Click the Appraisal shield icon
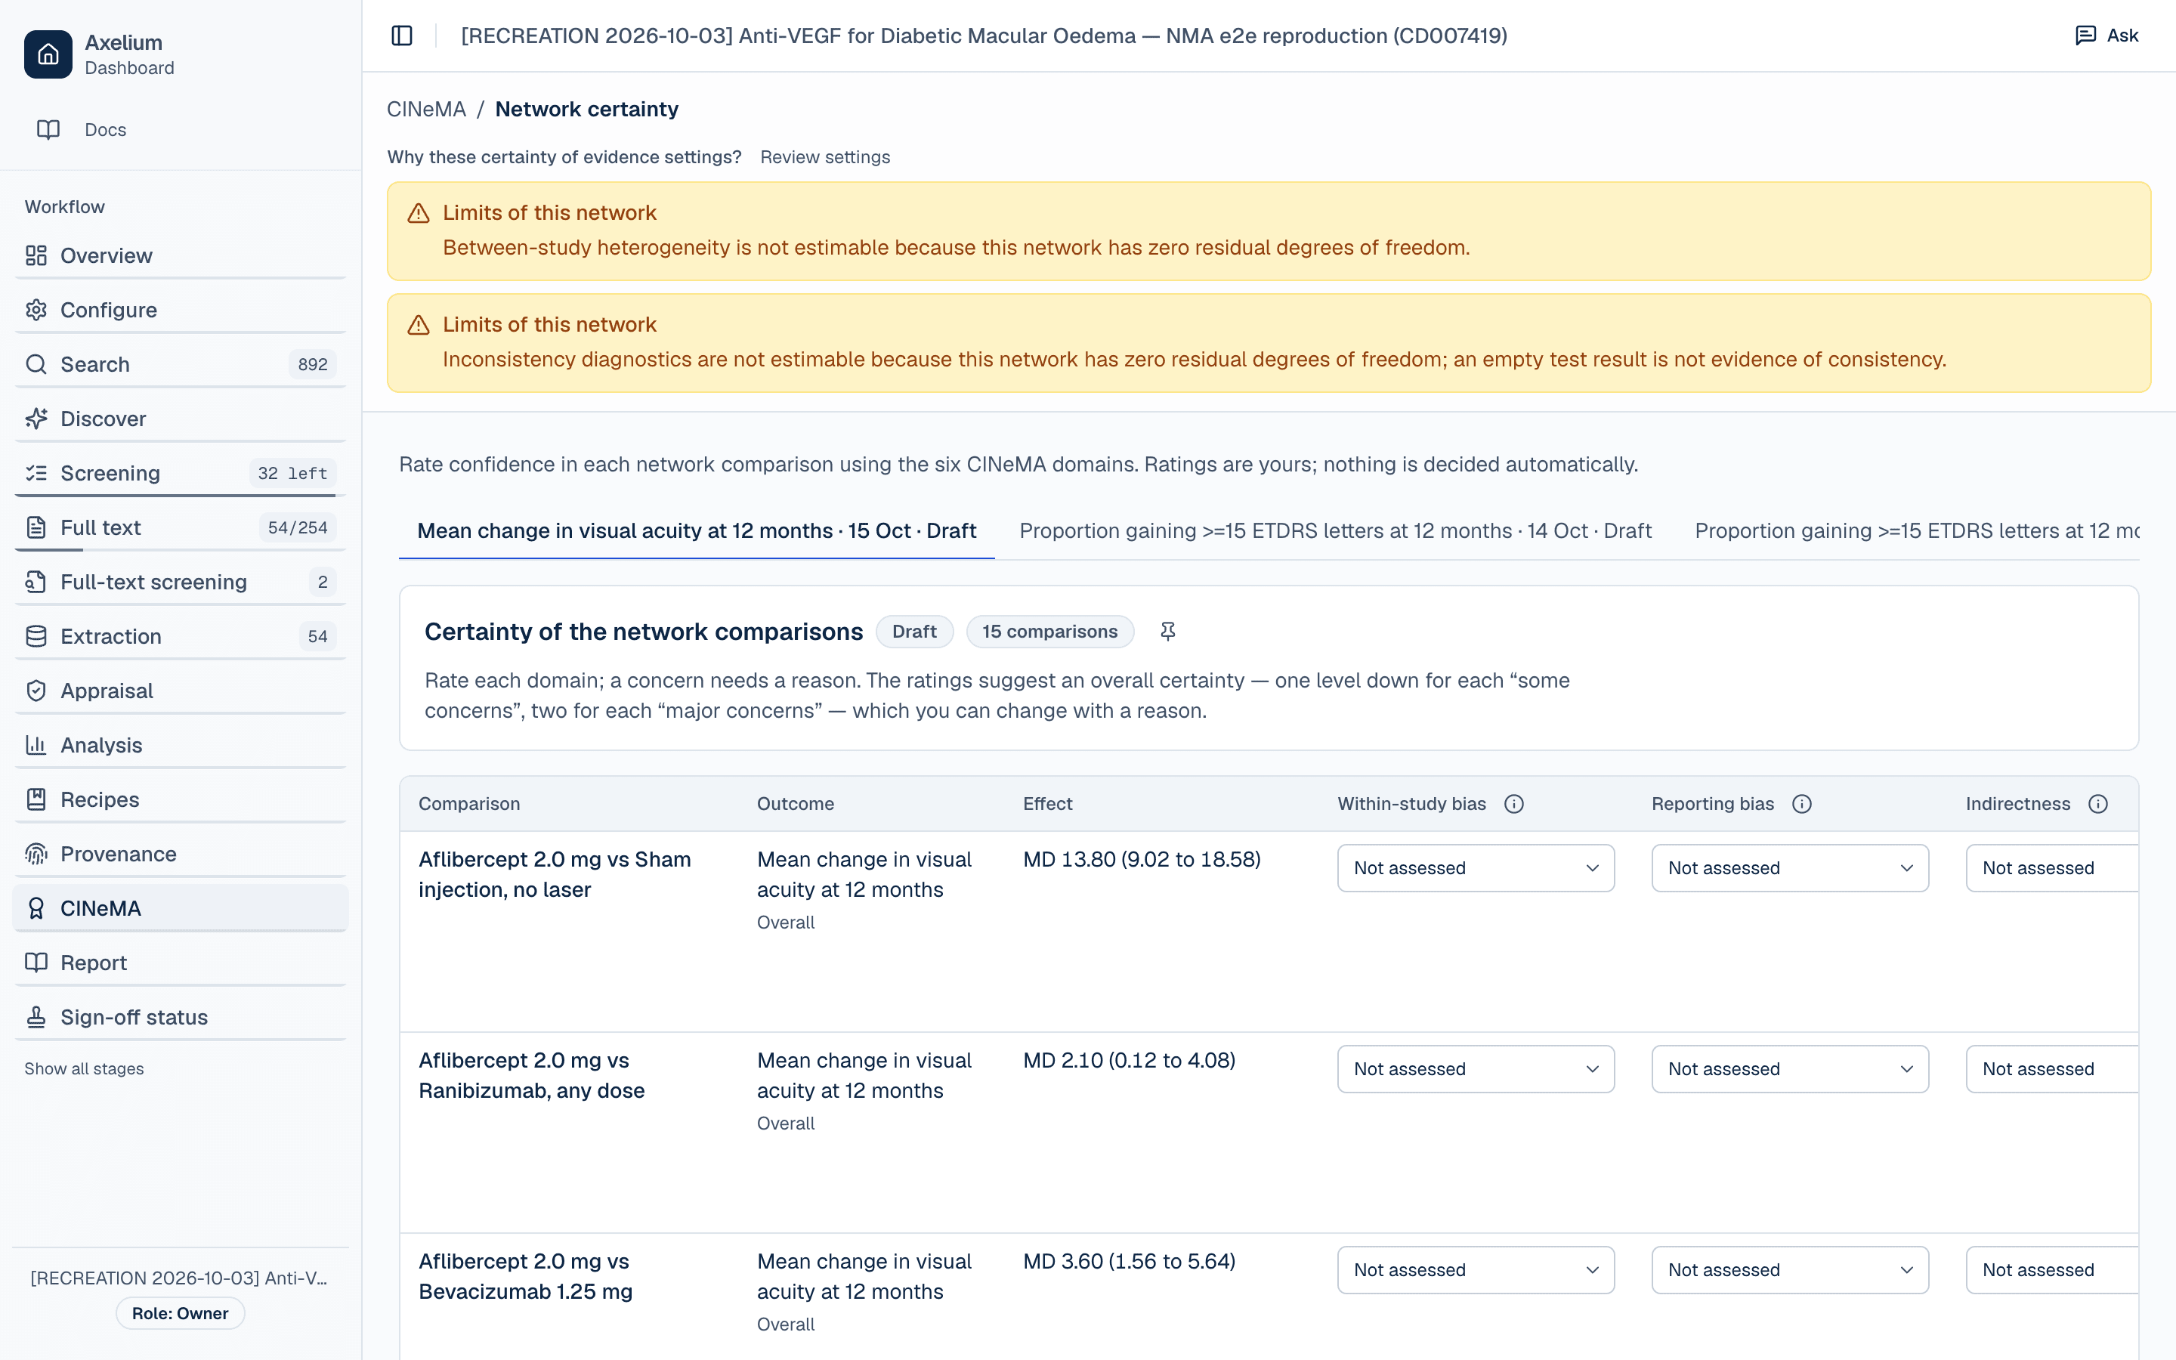The height and width of the screenshot is (1360, 2176). [36, 691]
